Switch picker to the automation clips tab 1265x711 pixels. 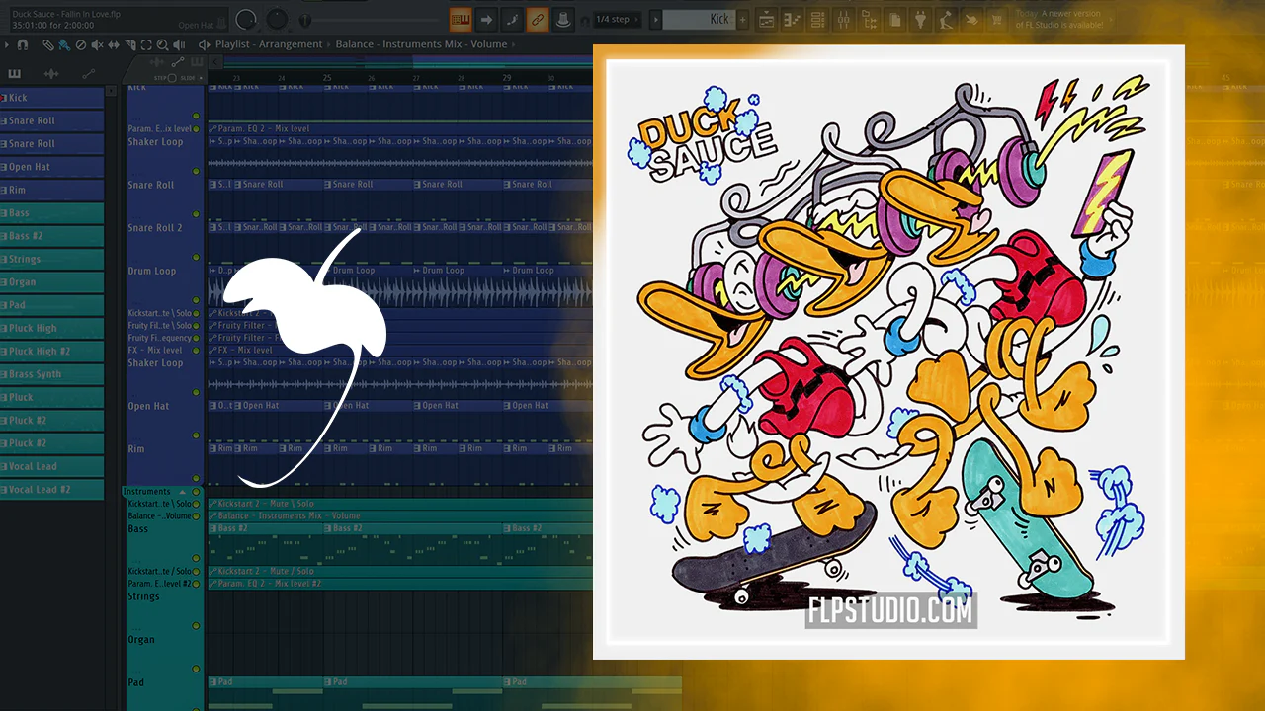coord(88,74)
